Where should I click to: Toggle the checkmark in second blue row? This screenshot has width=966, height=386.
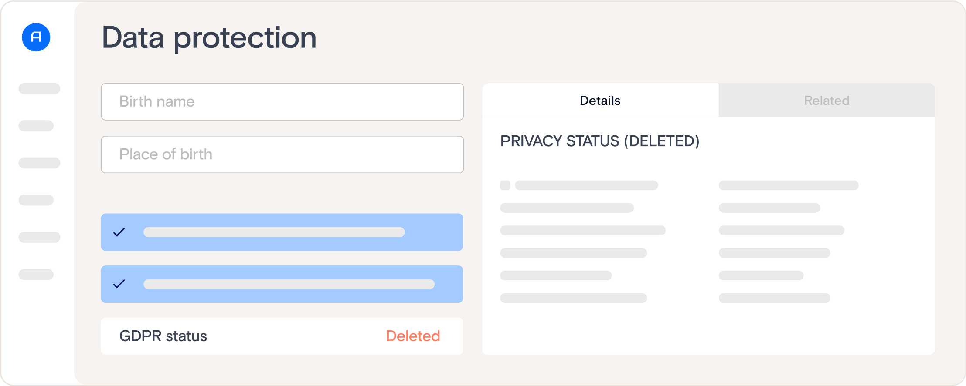pos(119,284)
